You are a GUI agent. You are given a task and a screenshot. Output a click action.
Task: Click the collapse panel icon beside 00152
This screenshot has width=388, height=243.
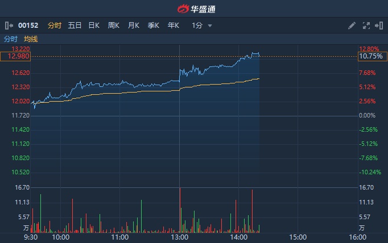click(8, 26)
